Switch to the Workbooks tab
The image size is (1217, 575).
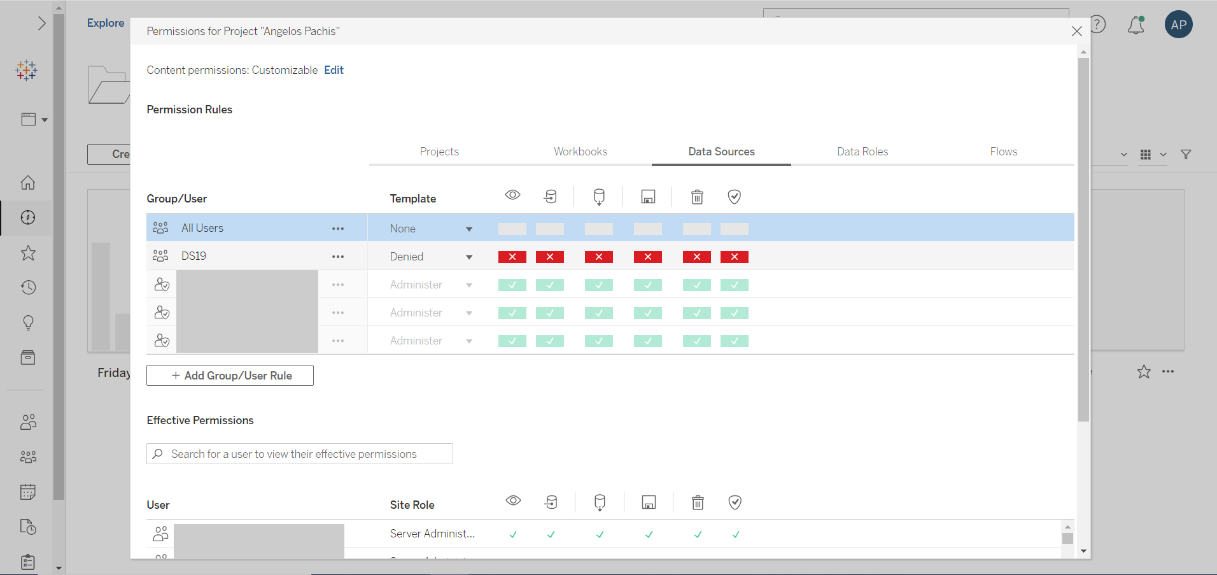(x=580, y=152)
